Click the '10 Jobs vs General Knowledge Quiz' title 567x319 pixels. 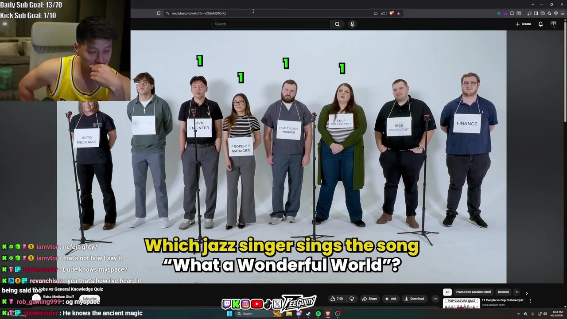tap(67, 289)
